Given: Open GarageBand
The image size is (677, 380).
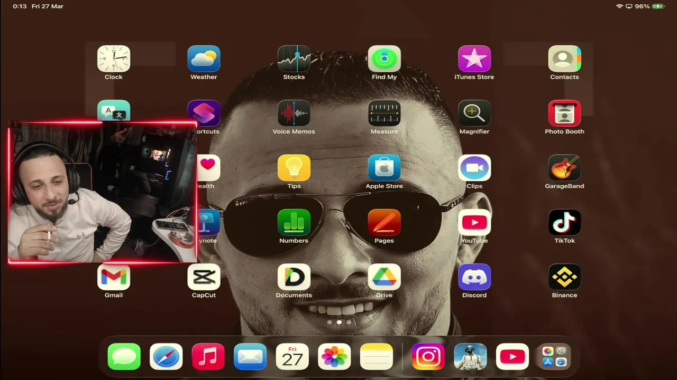Looking at the screenshot, I should click(x=564, y=168).
